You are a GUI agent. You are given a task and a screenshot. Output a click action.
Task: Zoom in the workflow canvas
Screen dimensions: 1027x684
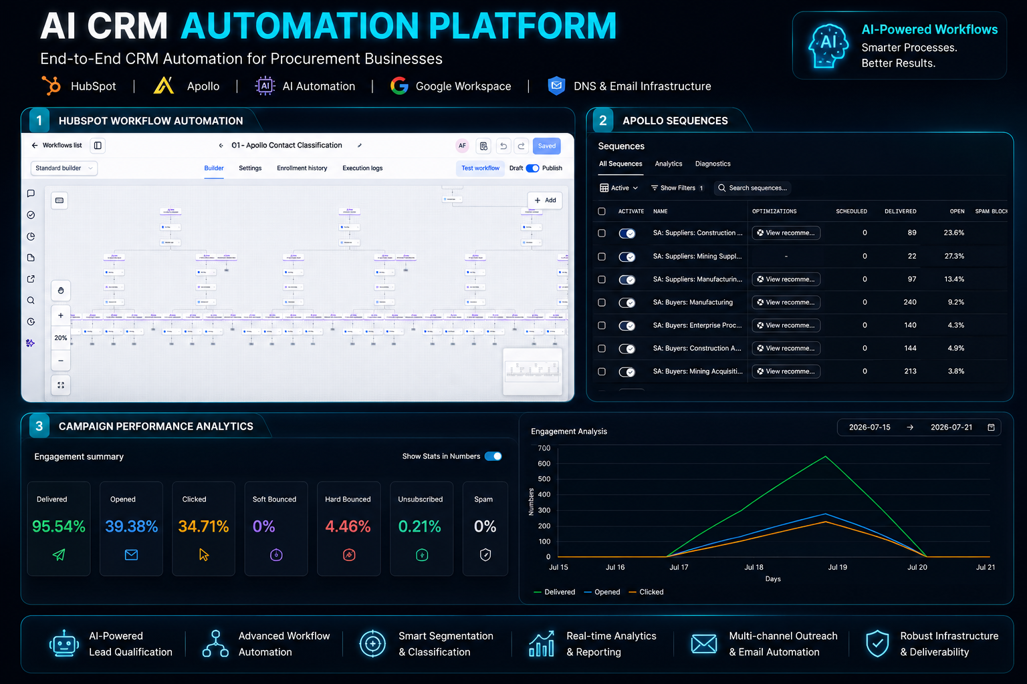pos(61,315)
